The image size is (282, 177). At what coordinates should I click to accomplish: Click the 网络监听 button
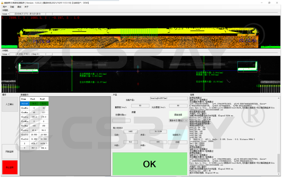pyautogui.click(x=10, y=152)
